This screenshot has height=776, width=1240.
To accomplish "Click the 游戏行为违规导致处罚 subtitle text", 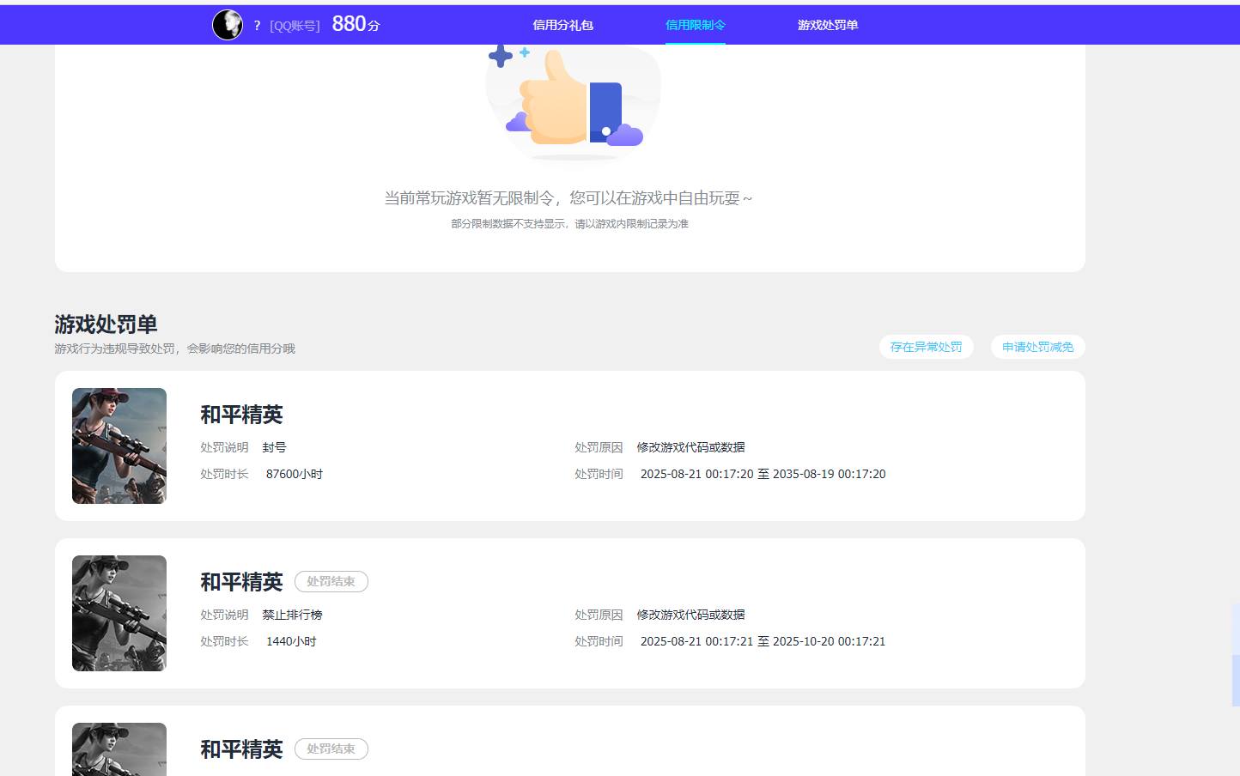I will (174, 349).
